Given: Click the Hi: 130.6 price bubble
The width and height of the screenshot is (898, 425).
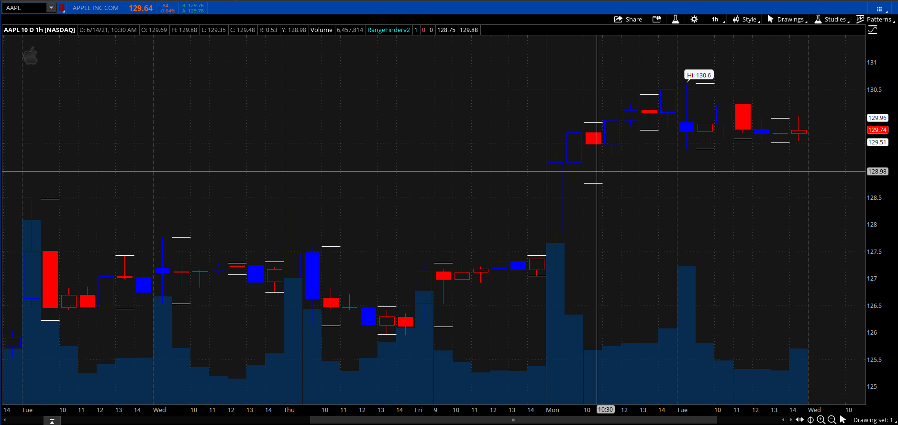Looking at the screenshot, I should click(699, 75).
